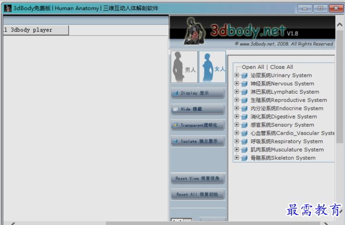Click the Reproductive System cube icon
Viewport: 345px width, 225px height.
point(244,100)
